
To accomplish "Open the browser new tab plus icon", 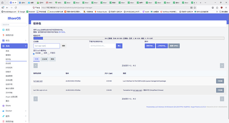I will pyautogui.click(x=201, y=3).
